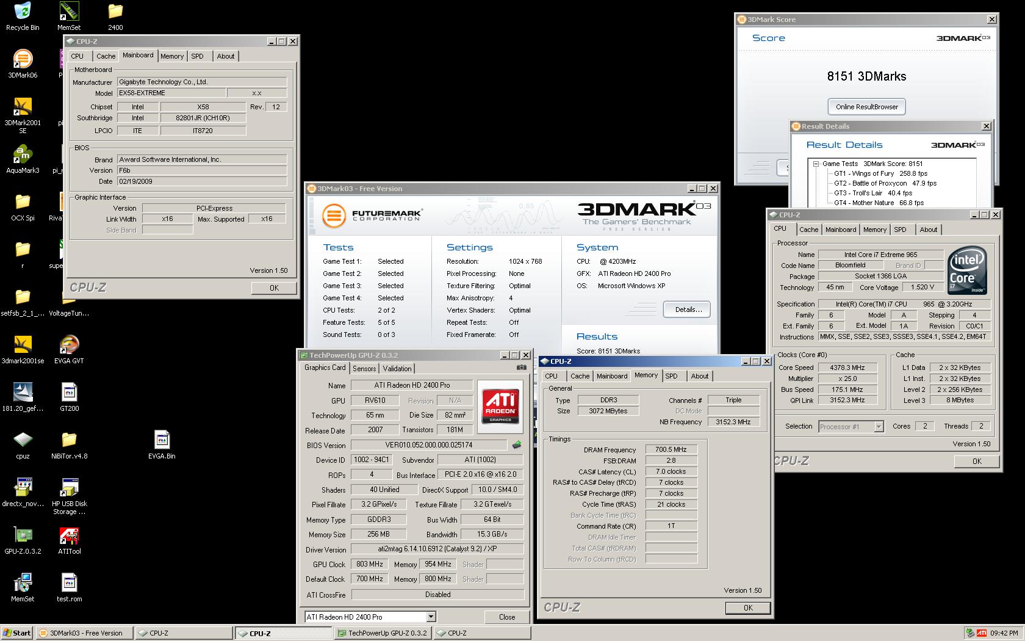Click the BIOS save chip icon in GPU-Z

(517, 445)
